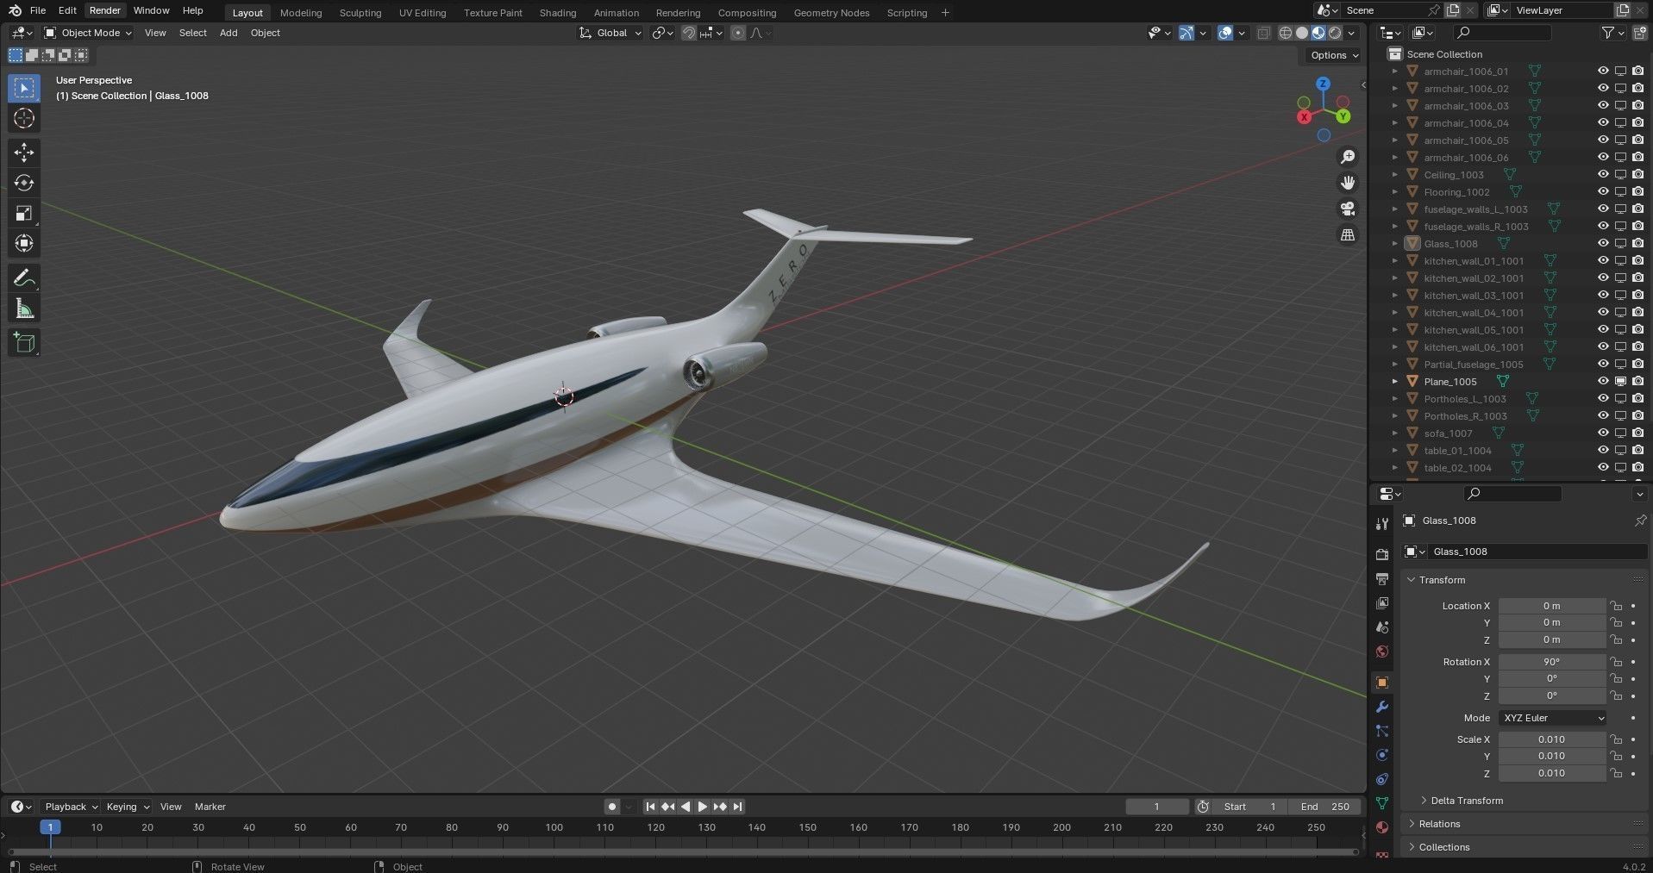Disable Ceiling_1003 in renders
The height and width of the screenshot is (873, 1653).
coord(1637,175)
